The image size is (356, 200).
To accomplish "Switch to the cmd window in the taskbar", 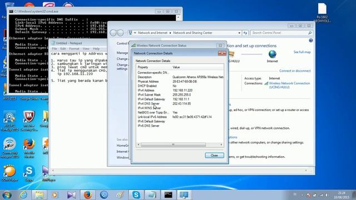I will click(x=168, y=195).
